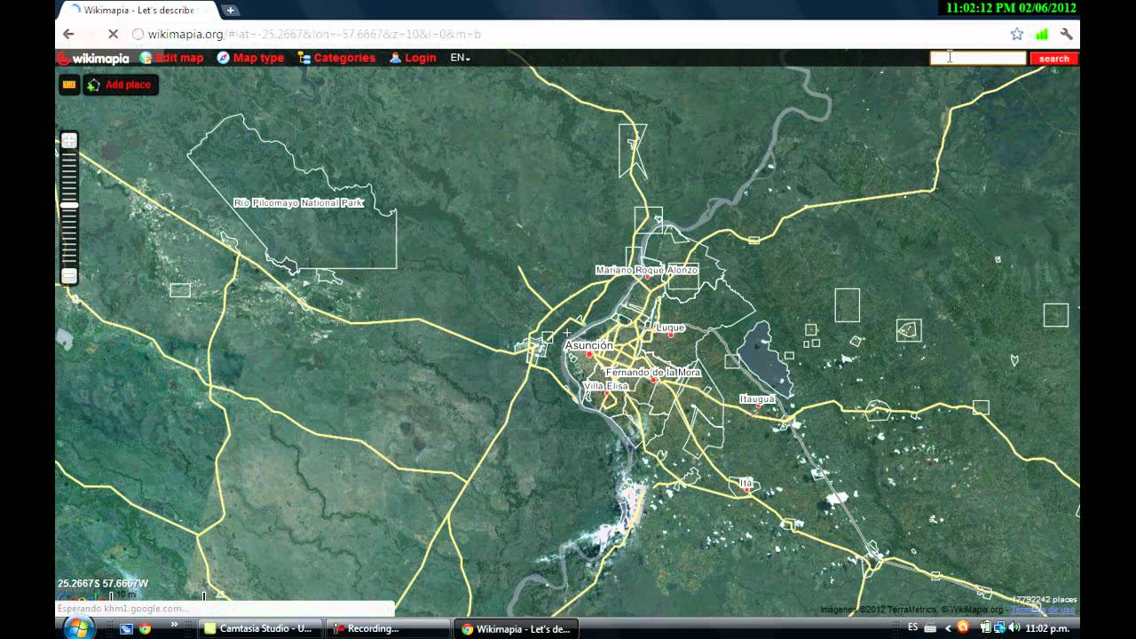Click the browser address bar URL

click(314, 34)
